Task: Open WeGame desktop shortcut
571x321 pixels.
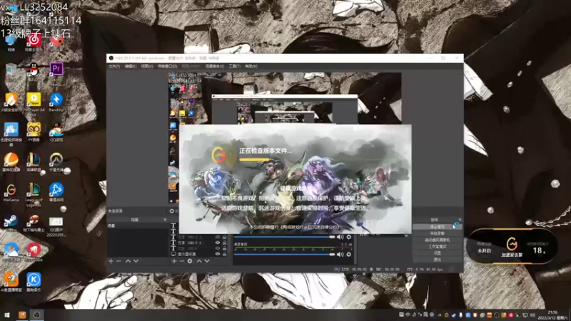Action: pos(11,190)
